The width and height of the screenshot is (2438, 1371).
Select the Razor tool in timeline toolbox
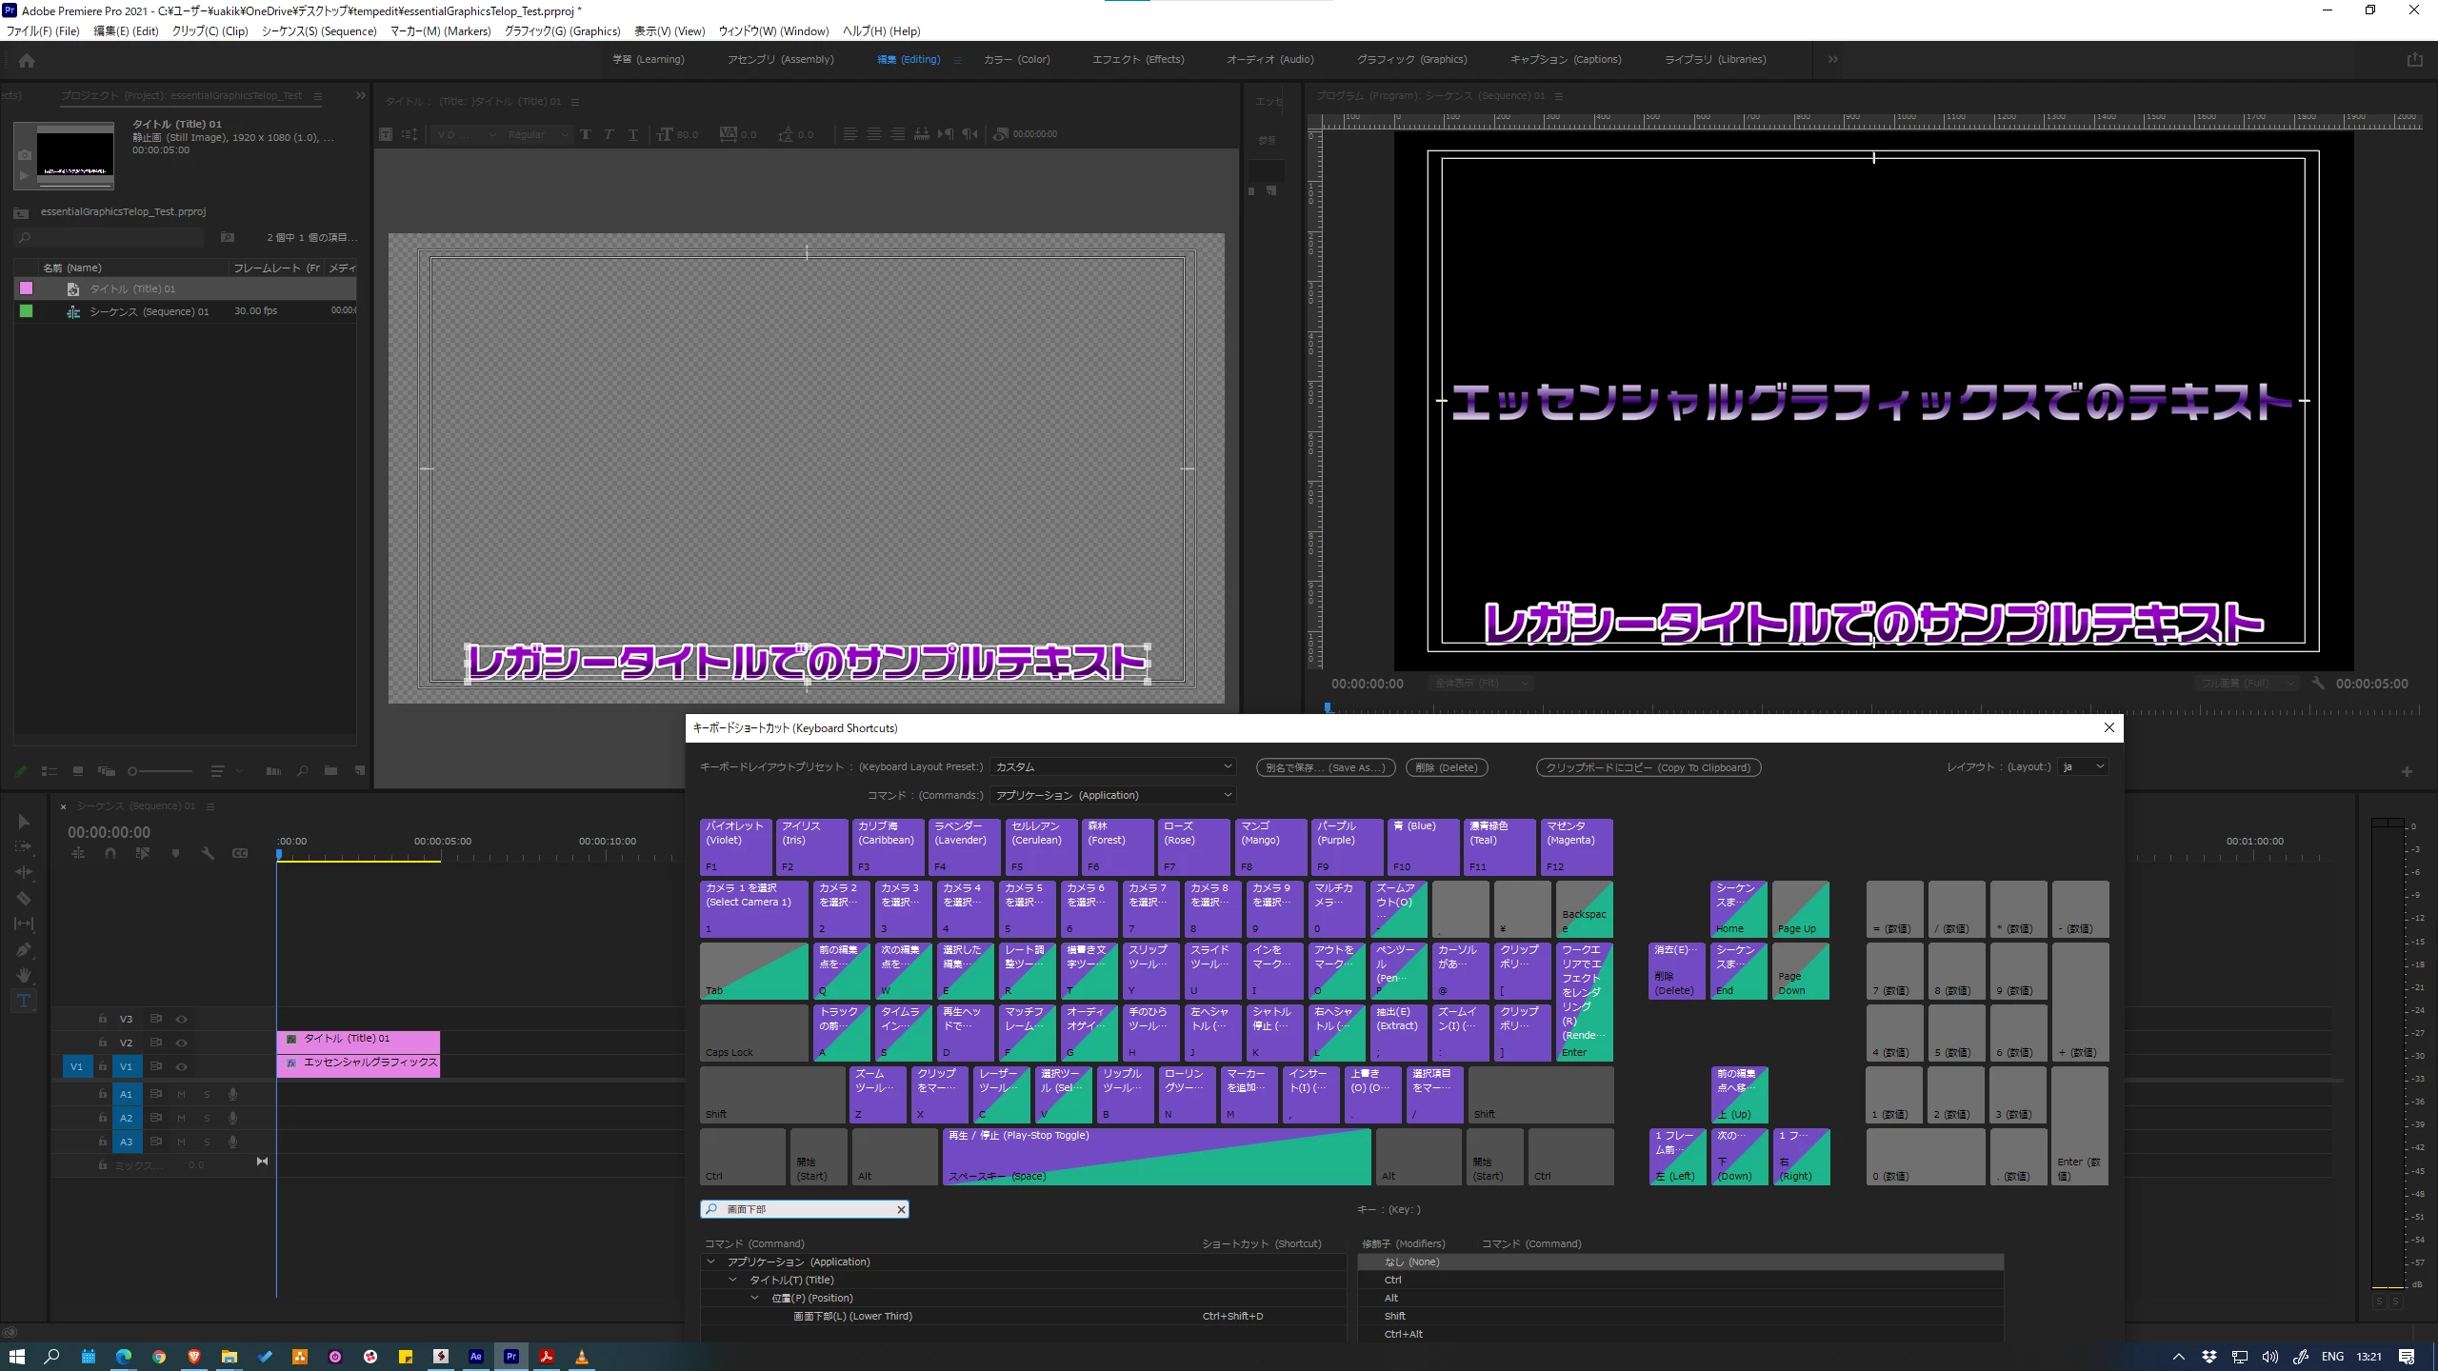tap(24, 898)
